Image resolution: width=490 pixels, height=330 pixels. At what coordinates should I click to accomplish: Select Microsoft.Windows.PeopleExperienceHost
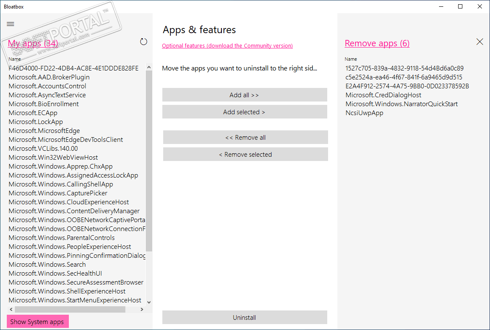pyautogui.click(x=70, y=247)
